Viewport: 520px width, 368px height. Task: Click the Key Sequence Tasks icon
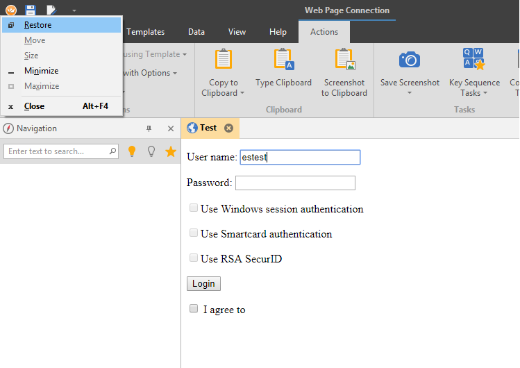474,60
